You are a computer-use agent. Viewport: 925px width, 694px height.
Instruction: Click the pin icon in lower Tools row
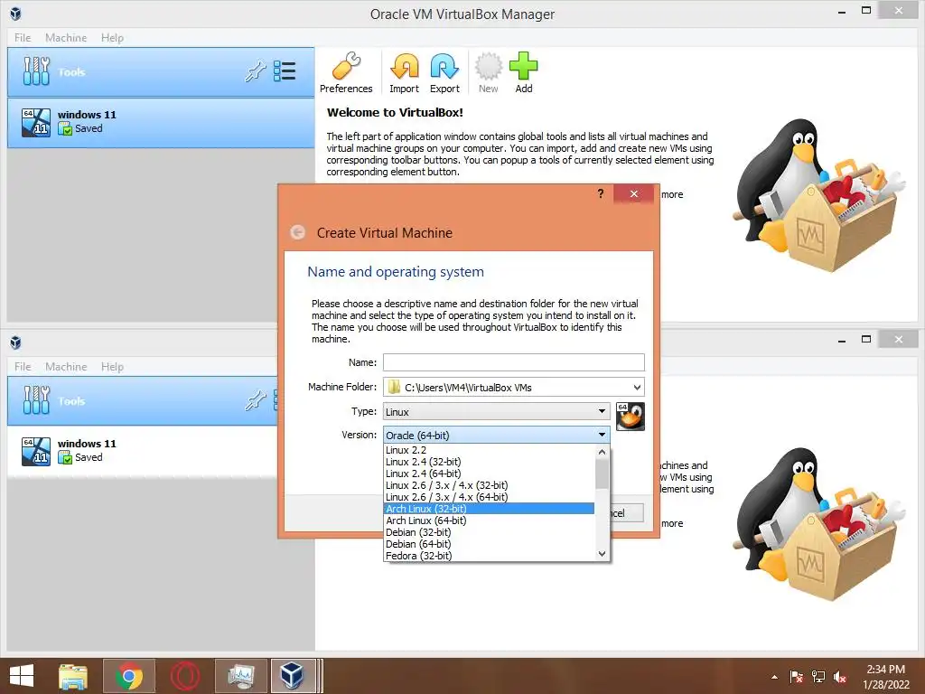tap(256, 400)
